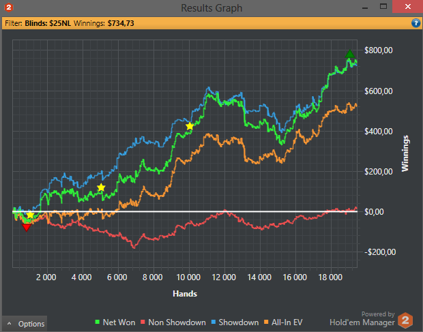Click the 'All-In EV' legend label
The width and height of the screenshot is (423, 332).
click(287, 322)
